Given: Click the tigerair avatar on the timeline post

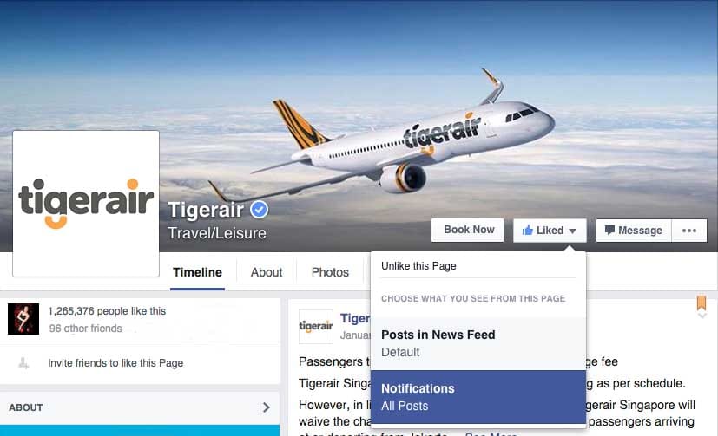Looking at the screenshot, I should (x=316, y=326).
